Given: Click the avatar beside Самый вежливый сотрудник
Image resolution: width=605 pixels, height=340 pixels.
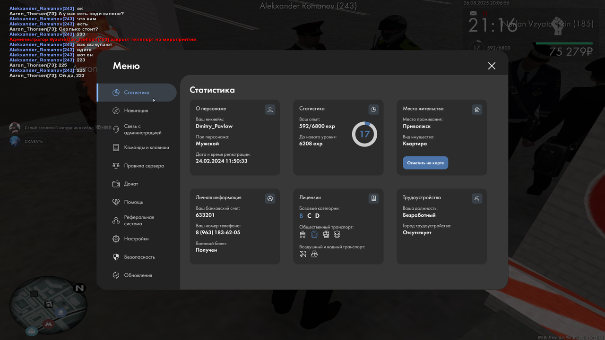Looking at the screenshot, I should pyautogui.click(x=15, y=127).
